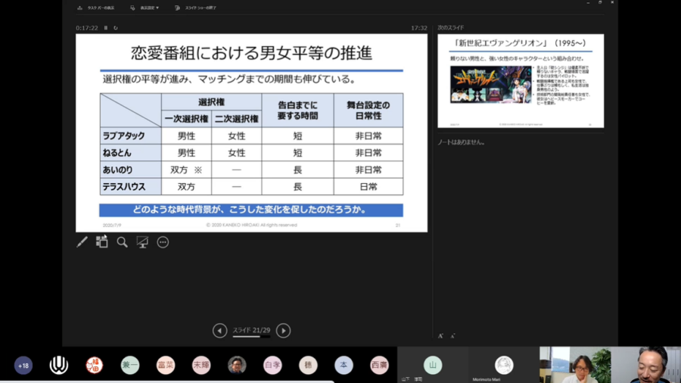Select the pen and laser pointer tool
681x383 pixels.
[82, 242]
